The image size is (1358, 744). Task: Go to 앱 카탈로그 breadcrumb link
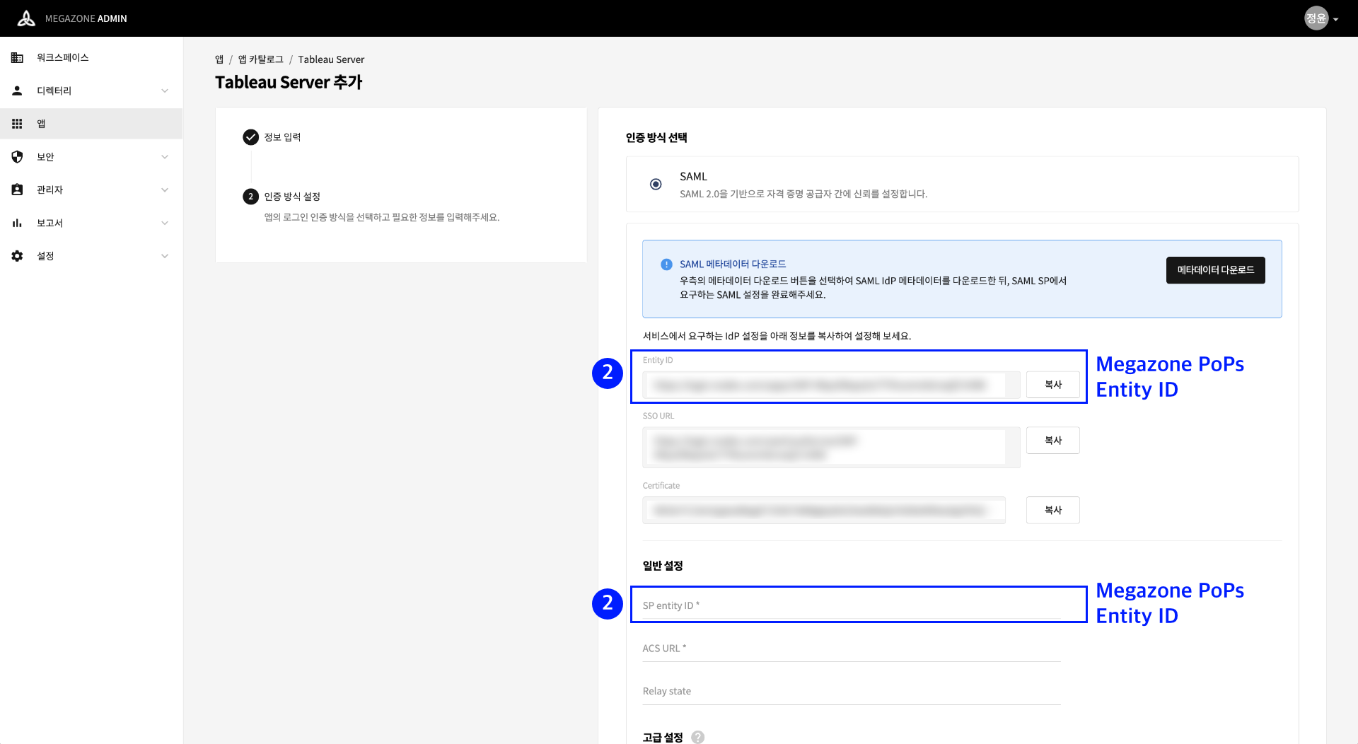260,59
